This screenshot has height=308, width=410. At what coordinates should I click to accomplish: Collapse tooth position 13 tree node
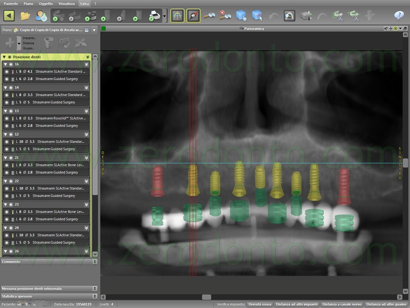tap(6, 111)
